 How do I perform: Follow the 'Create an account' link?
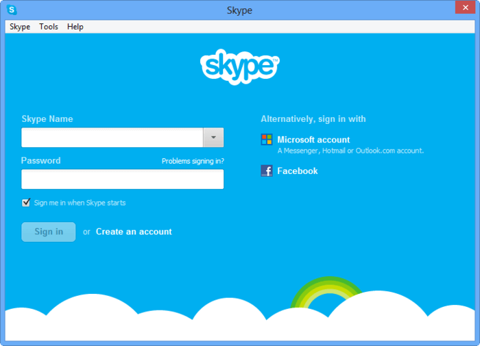(x=134, y=232)
